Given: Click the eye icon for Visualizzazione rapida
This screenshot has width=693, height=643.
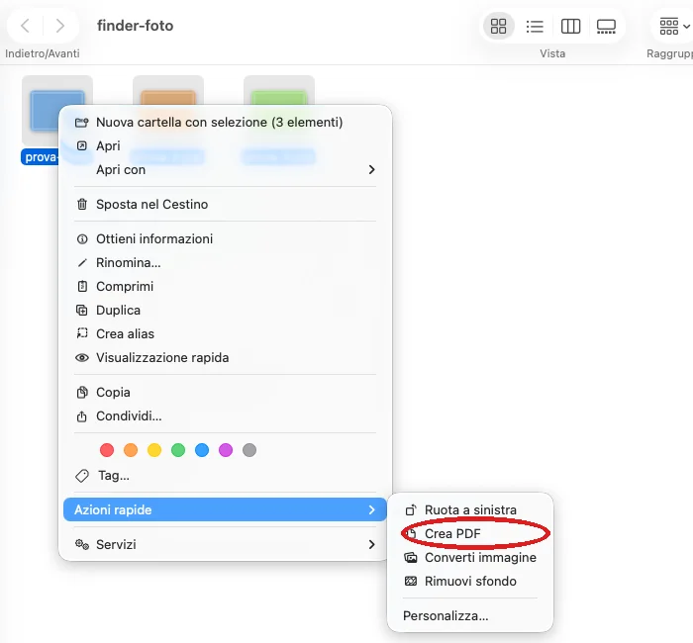Looking at the screenshot, I should [82, 358].
